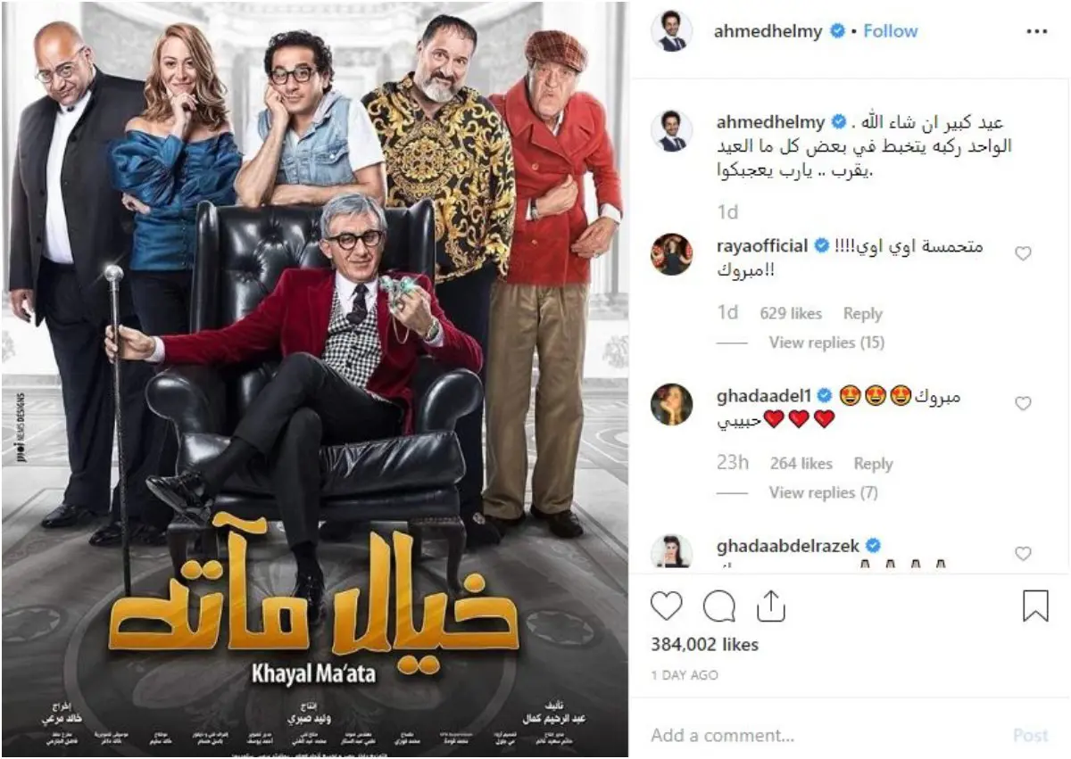The width and height of the screenshot is (1071, 759).
Task: Like rayaofficial's comment heart
Action: point(1023,254)
